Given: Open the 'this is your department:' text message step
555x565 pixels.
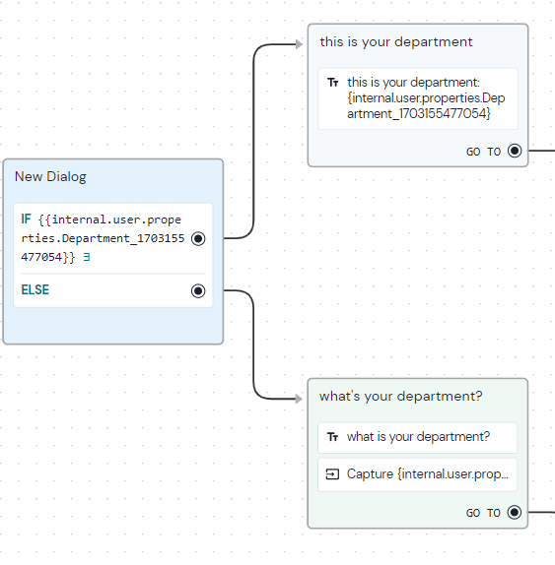Looking at the screenshot, I should [x=418, y=98].
